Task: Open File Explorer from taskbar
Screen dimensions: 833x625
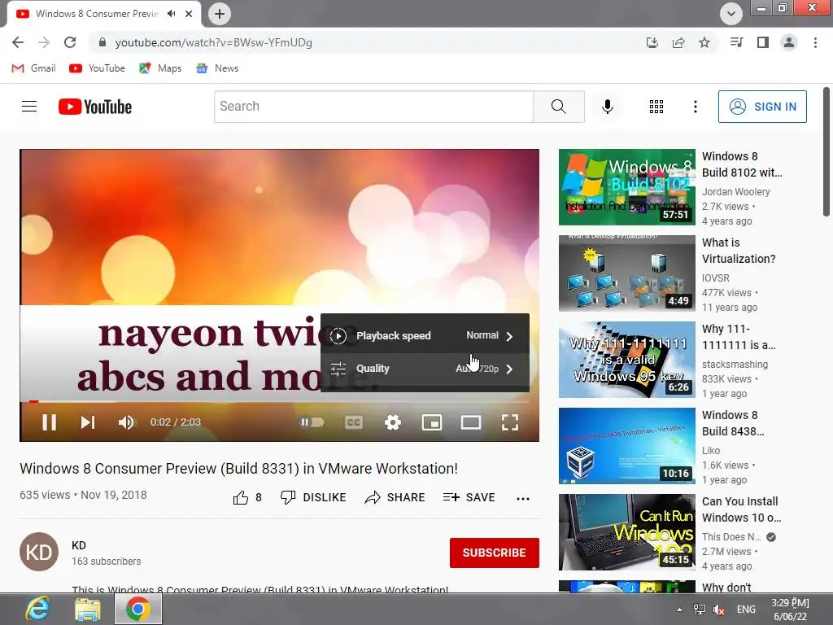Action: [88, 609]
